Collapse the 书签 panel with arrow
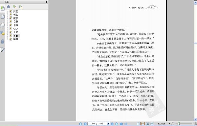197x126 pixels. point(46,2)
